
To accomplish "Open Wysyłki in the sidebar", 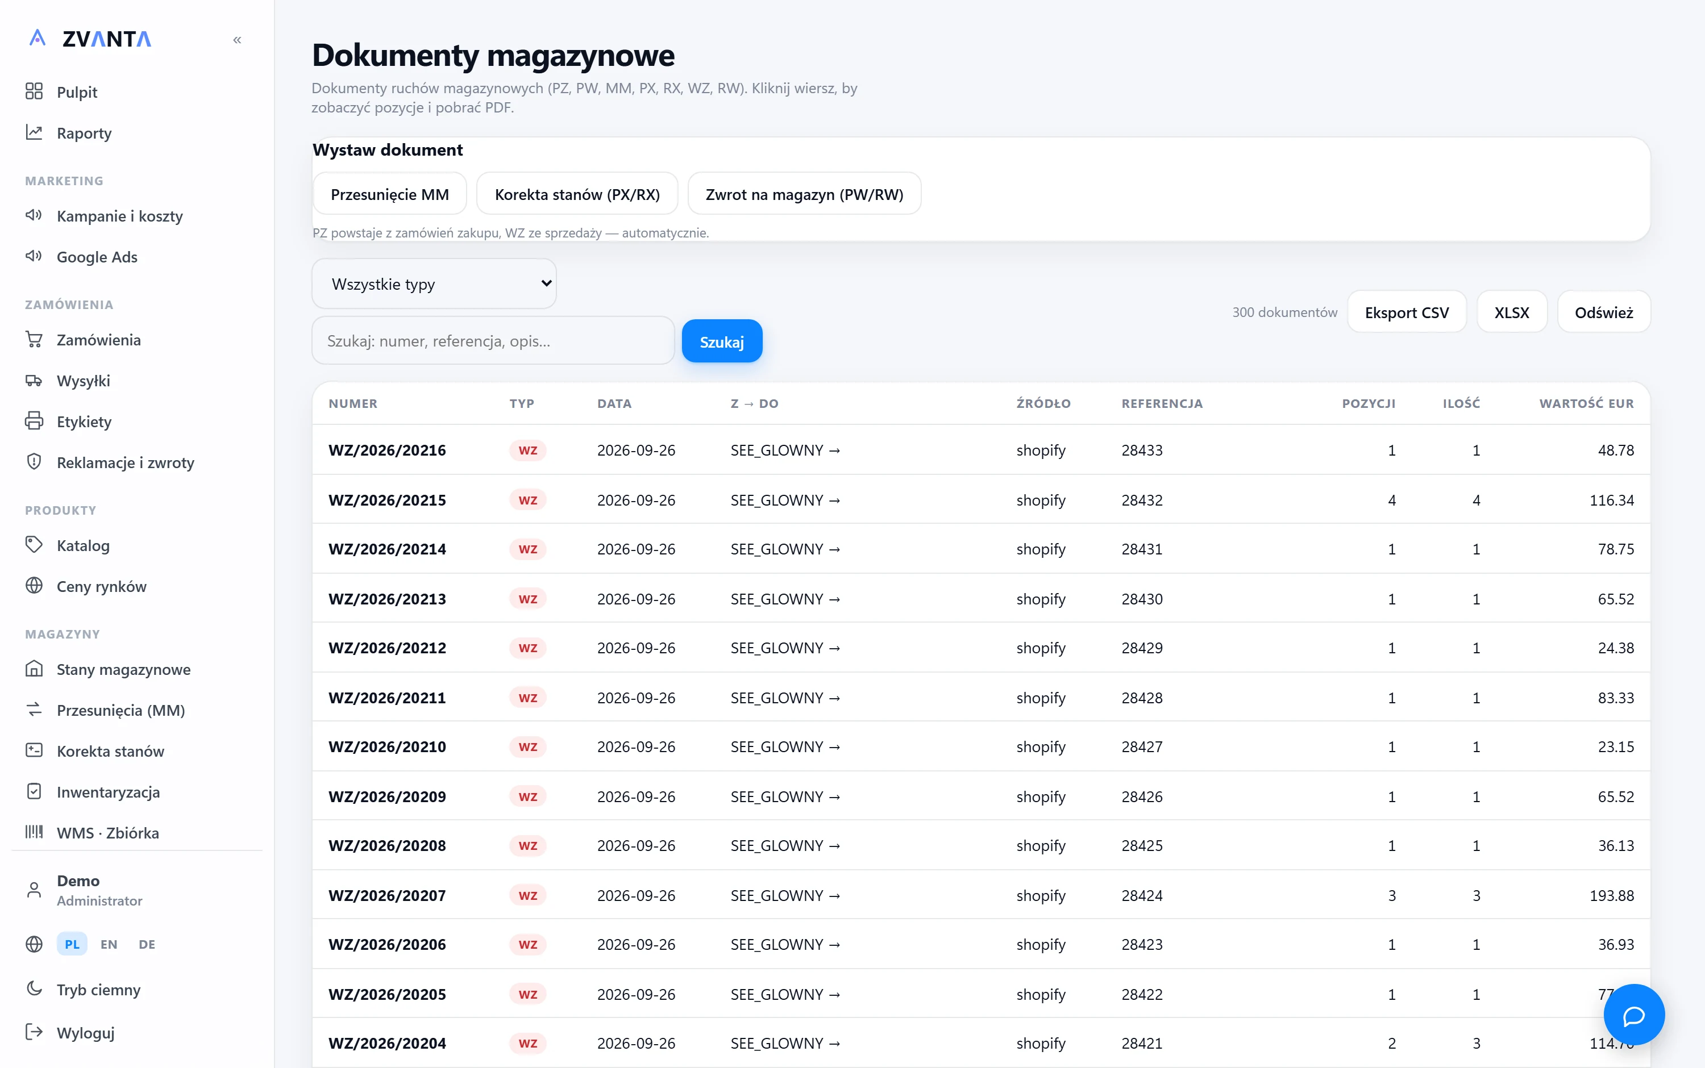I will click(x=84, y=381).
